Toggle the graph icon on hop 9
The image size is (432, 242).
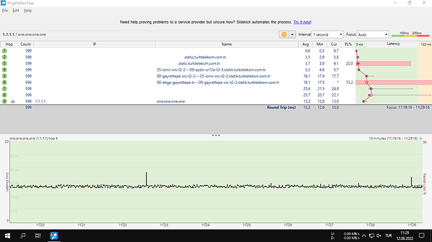13,101
